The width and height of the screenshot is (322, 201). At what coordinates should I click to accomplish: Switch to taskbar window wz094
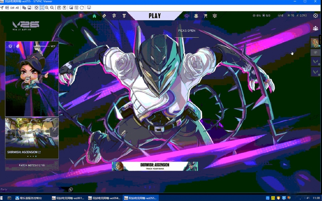pos(104,198)
